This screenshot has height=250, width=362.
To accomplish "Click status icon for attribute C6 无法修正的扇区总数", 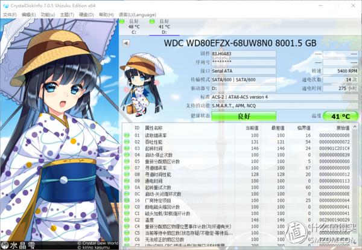I will click(x=127, y=239).
